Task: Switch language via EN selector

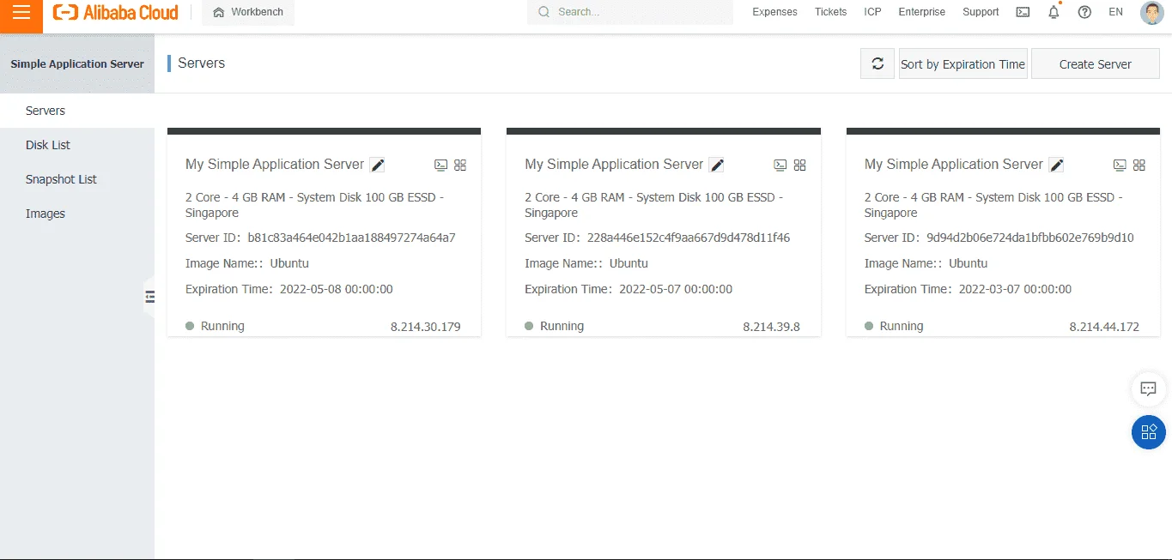Action: (1115, 12)
